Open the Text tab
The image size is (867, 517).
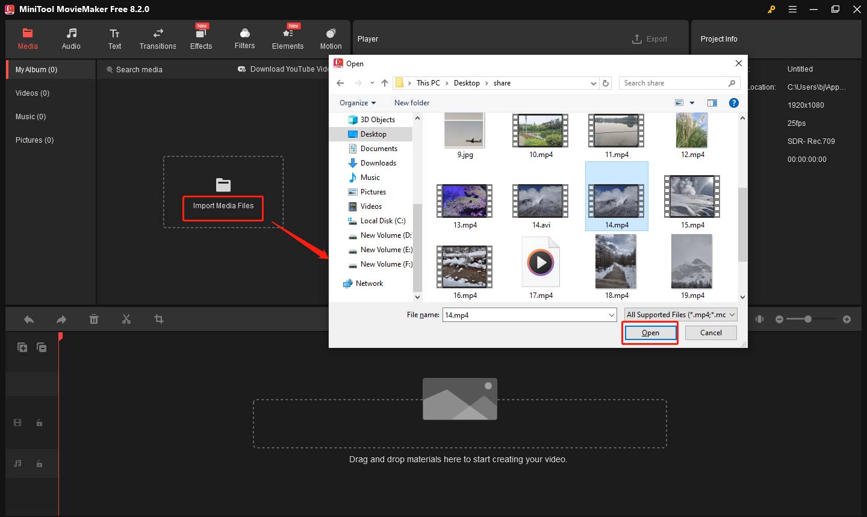[114, 39]
